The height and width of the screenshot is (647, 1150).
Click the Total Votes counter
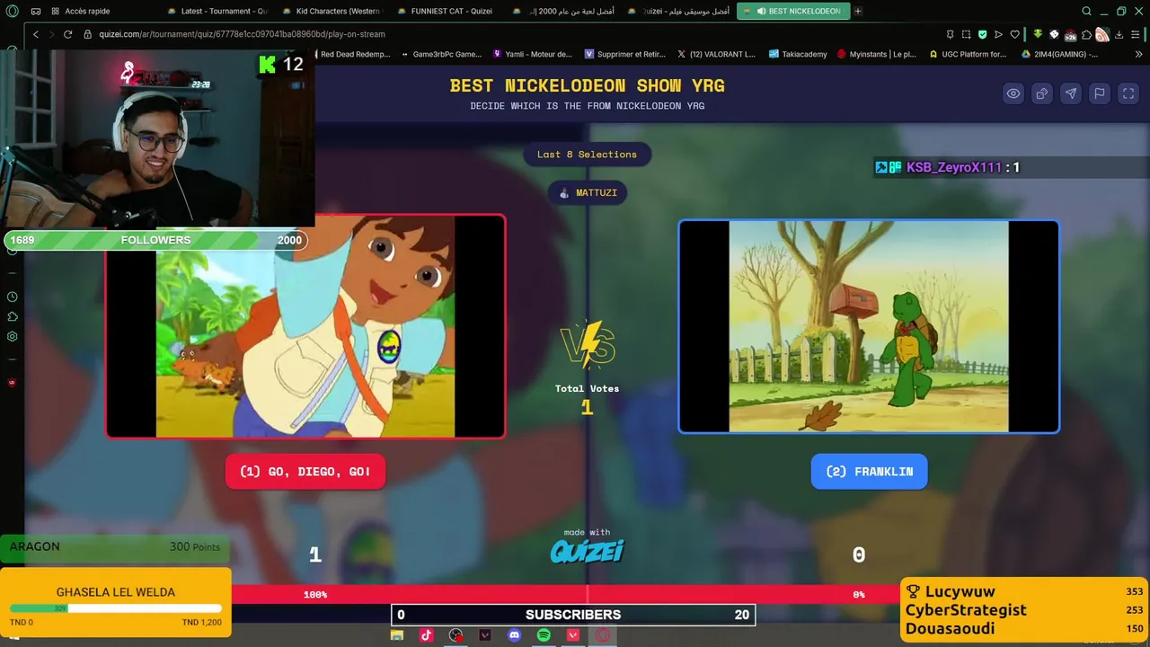pyautogui.click(x=587, y=398)
